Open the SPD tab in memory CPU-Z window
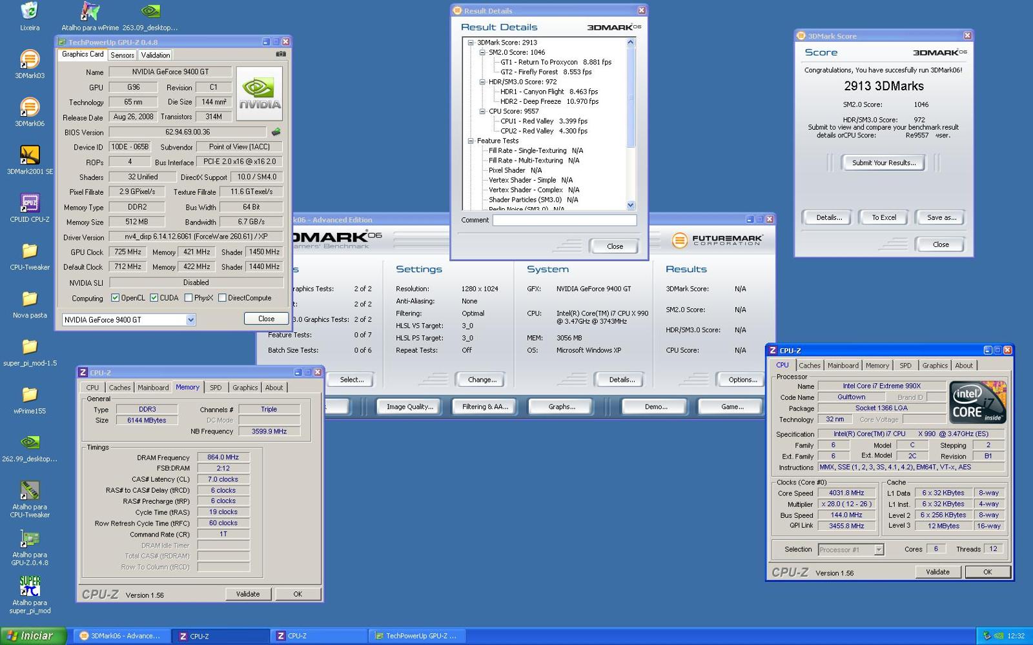 (216, 388)
